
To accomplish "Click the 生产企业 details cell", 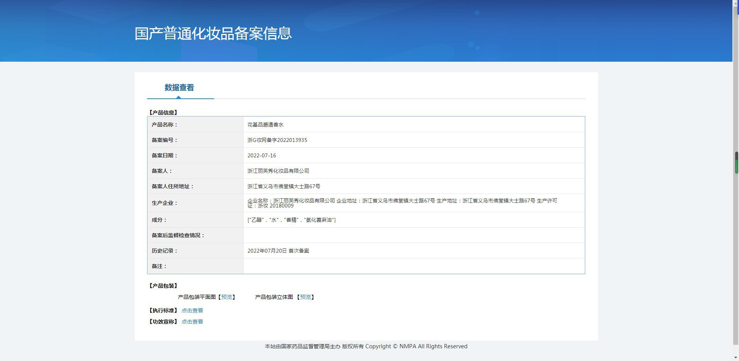I will pyautogui.click(x=402, y=203).
